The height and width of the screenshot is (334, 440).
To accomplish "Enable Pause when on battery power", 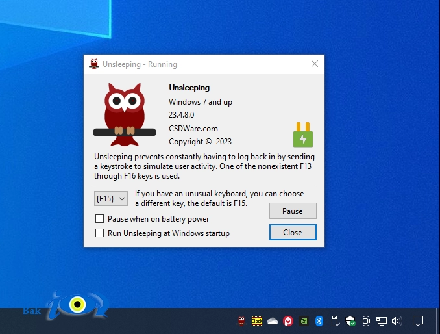I will [100, 218].
